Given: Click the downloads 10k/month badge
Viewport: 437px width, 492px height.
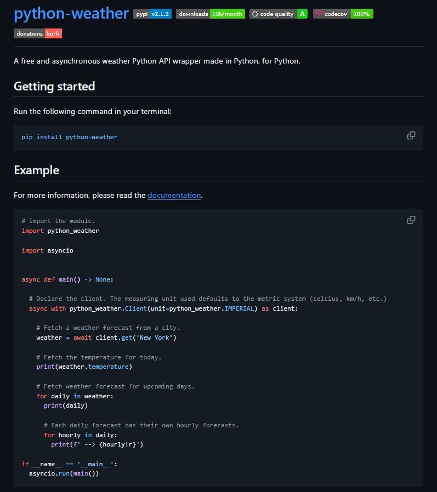Looking at the screenshot, I should (x=211, y=14).
